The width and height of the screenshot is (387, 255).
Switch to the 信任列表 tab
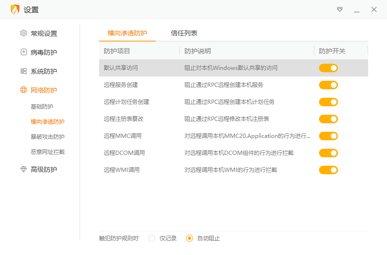[x=184, y=33]
